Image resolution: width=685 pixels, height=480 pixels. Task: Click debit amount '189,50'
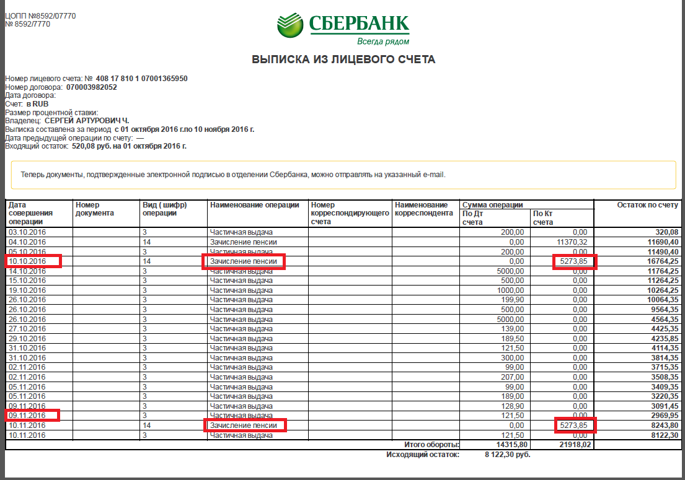coord(513,339)
